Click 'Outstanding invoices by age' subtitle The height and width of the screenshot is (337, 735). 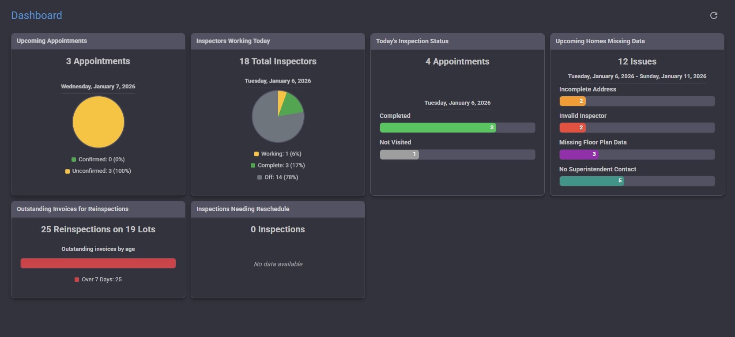[x=98, y=249]
